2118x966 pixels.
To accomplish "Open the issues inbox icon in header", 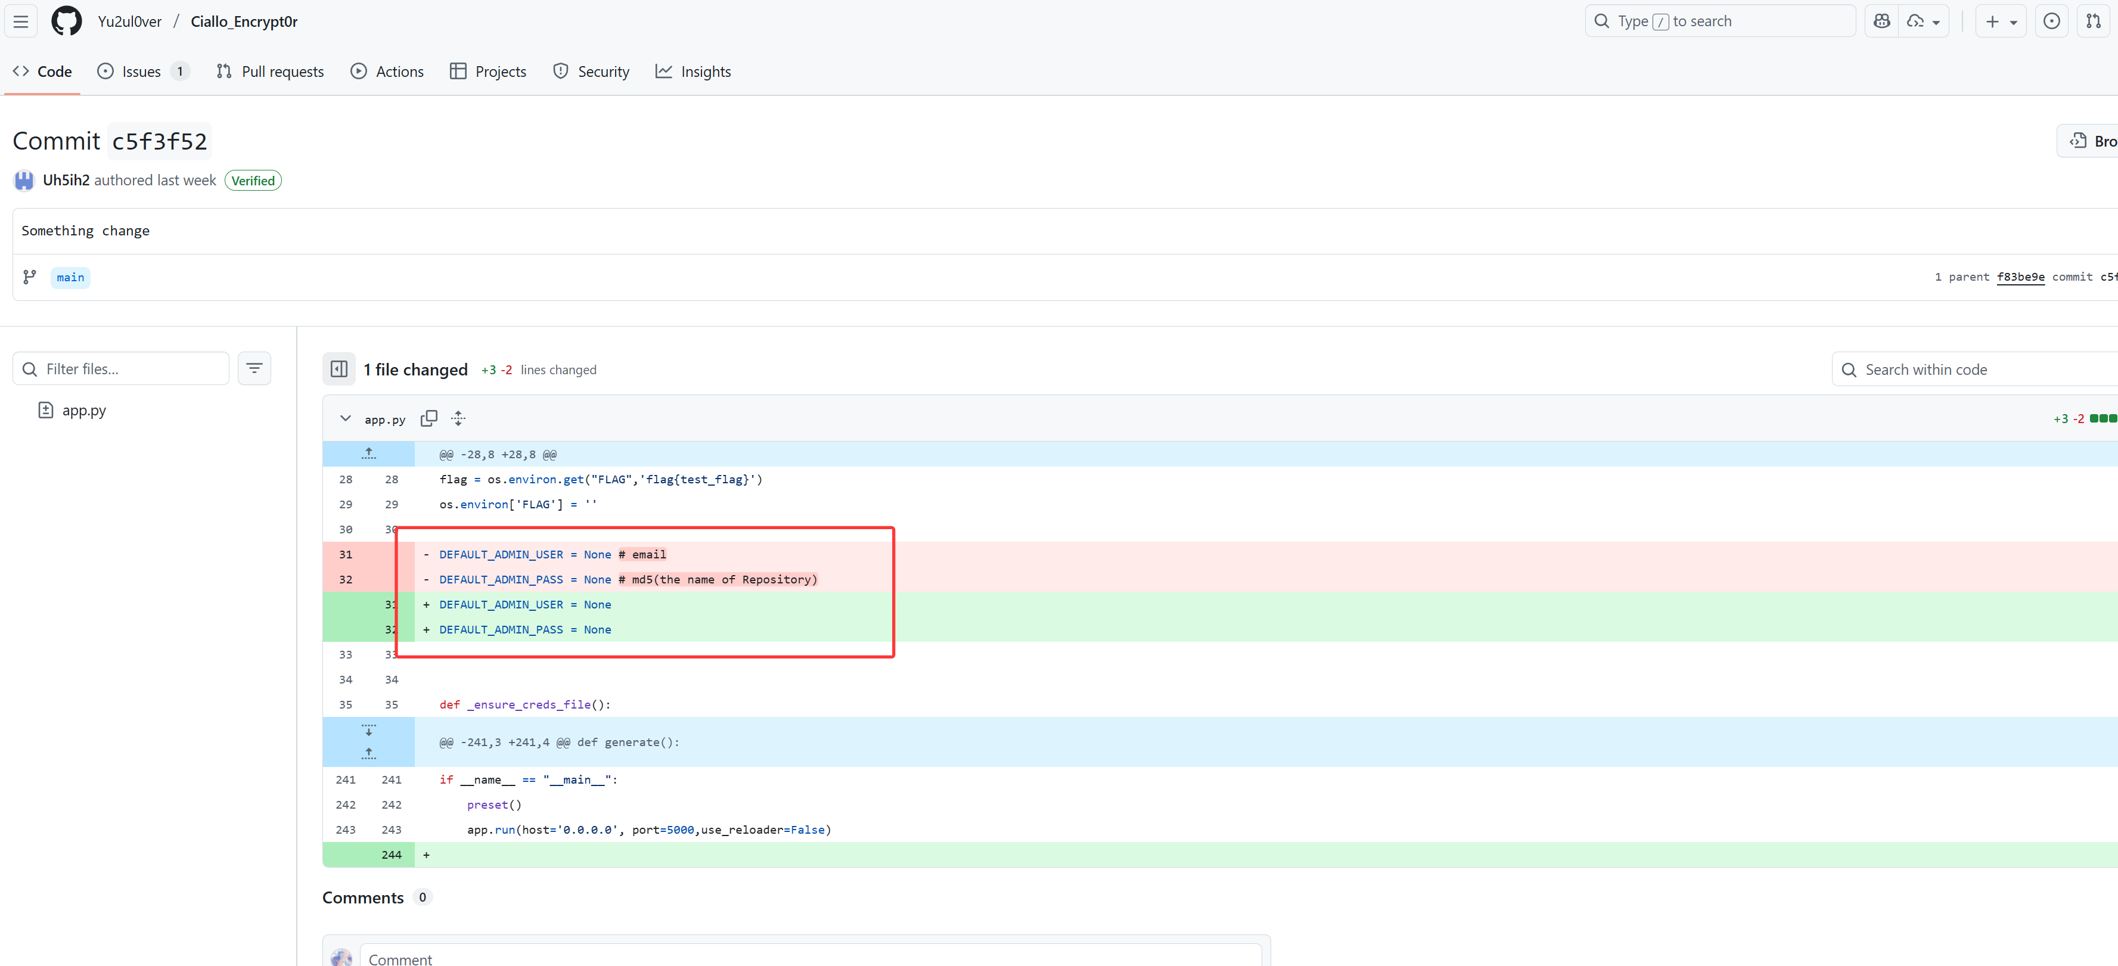I will pyautogui.click(x=2051, y=21).
